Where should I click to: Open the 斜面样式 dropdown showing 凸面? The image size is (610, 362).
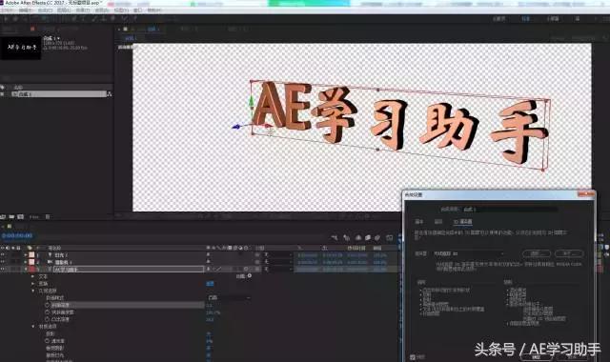[228, 298]
